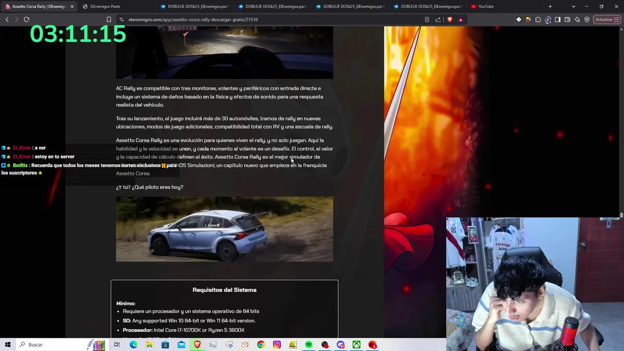The width and height of the screenshot is (624, 351).
Task: Click the page vertical scrollbar thumb
Action: click(622, 215)
